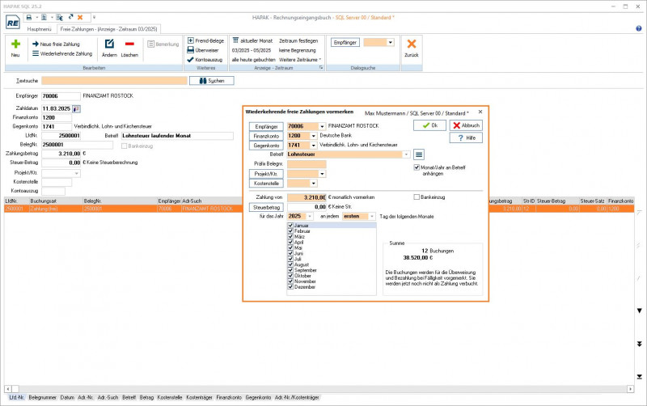
Task: Toggle 'Monat/Jahr an Betreff anhängen' checkbox
Action: pyautogui.click(x=417, y=167)
